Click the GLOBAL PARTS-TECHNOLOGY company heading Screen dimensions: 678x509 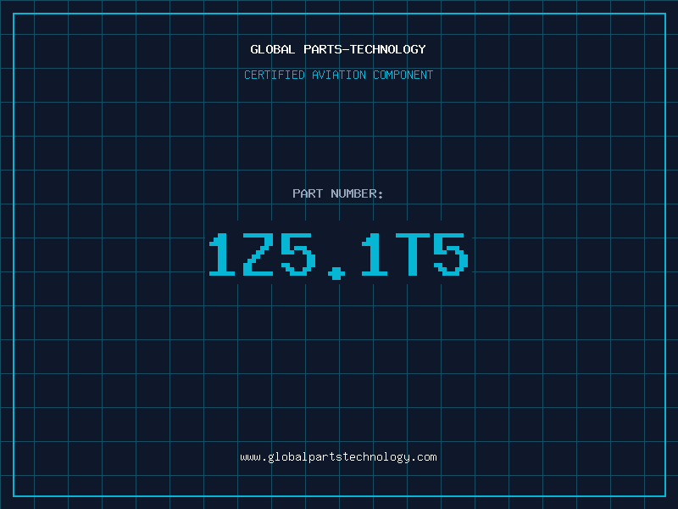338,49
